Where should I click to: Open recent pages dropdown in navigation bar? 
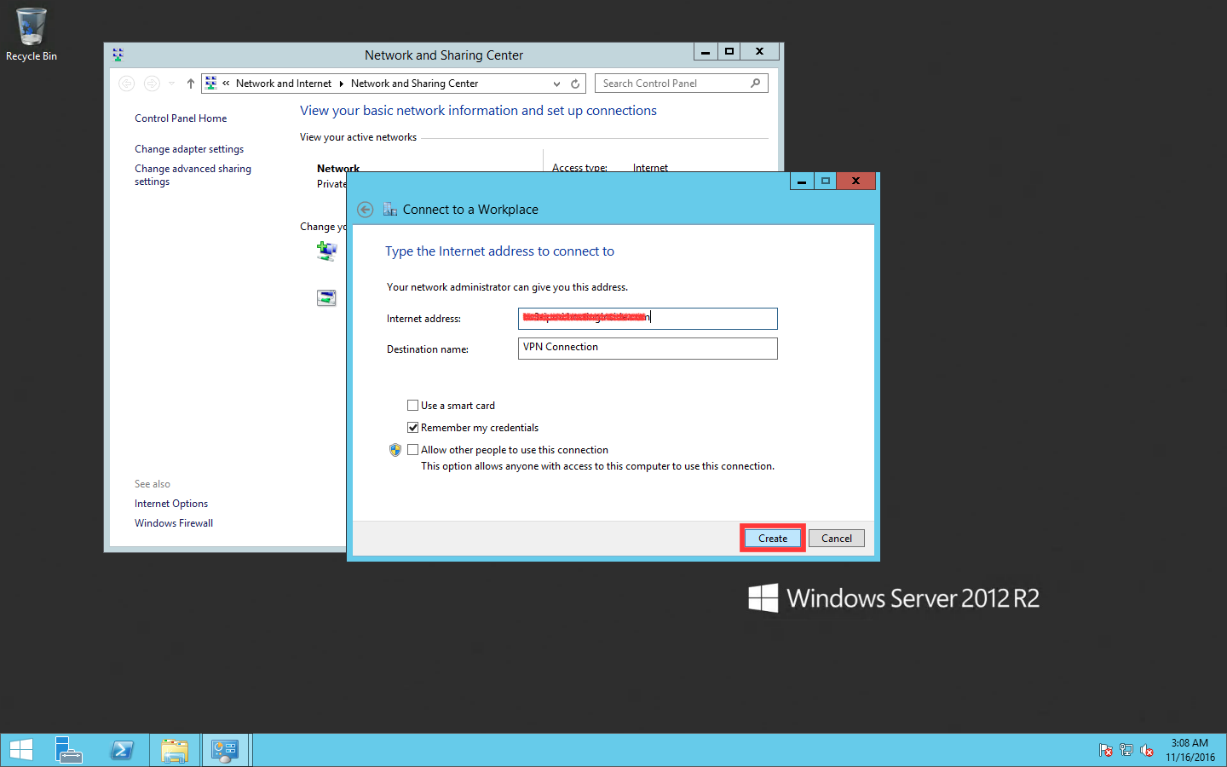click(x=171, y=84)
